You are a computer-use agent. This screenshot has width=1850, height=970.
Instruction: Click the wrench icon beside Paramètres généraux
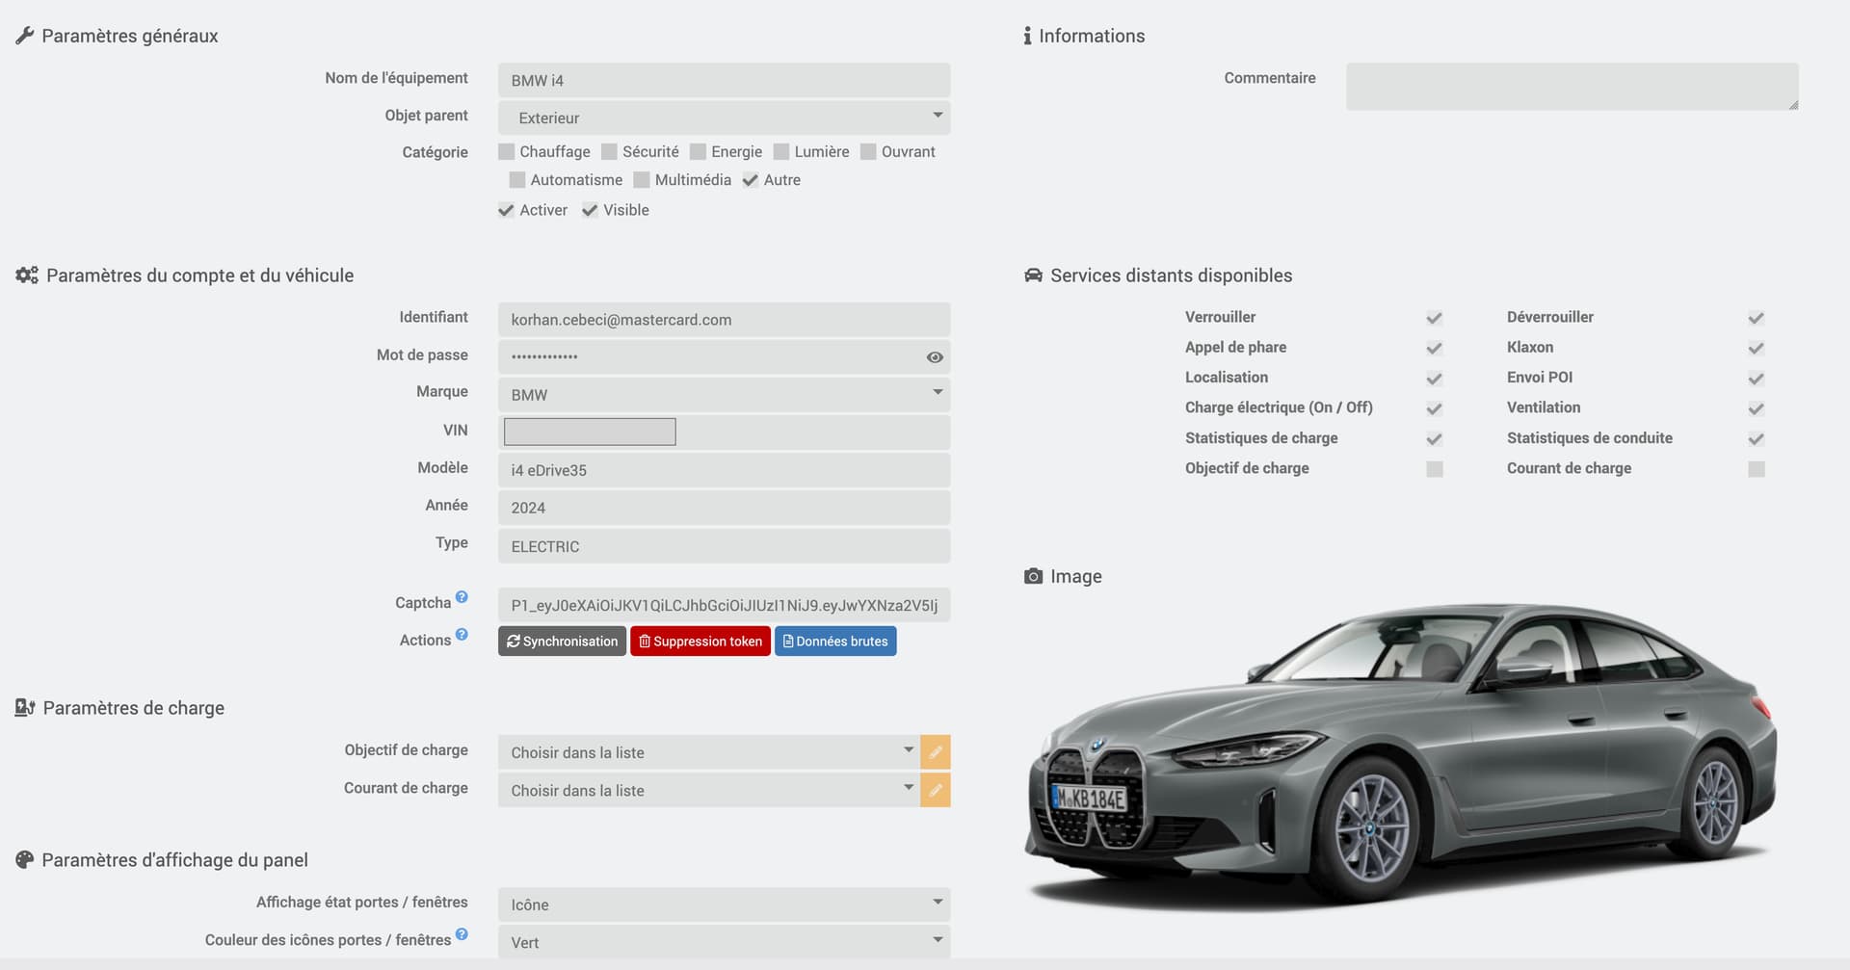coord(24,36)
